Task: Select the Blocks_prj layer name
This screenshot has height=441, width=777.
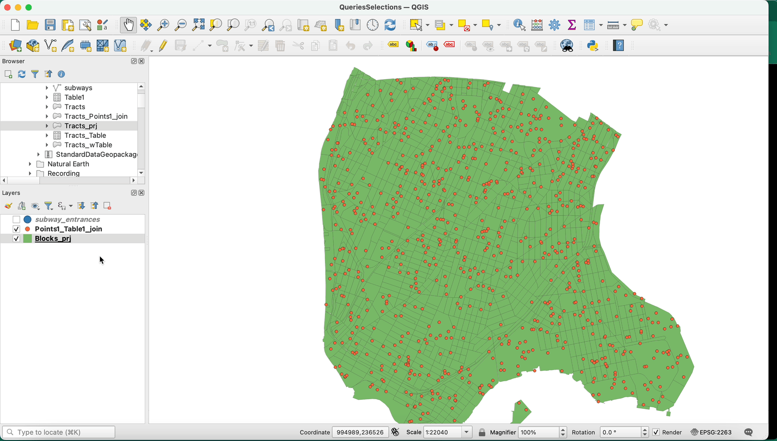Action: click(x=53, y=238)
